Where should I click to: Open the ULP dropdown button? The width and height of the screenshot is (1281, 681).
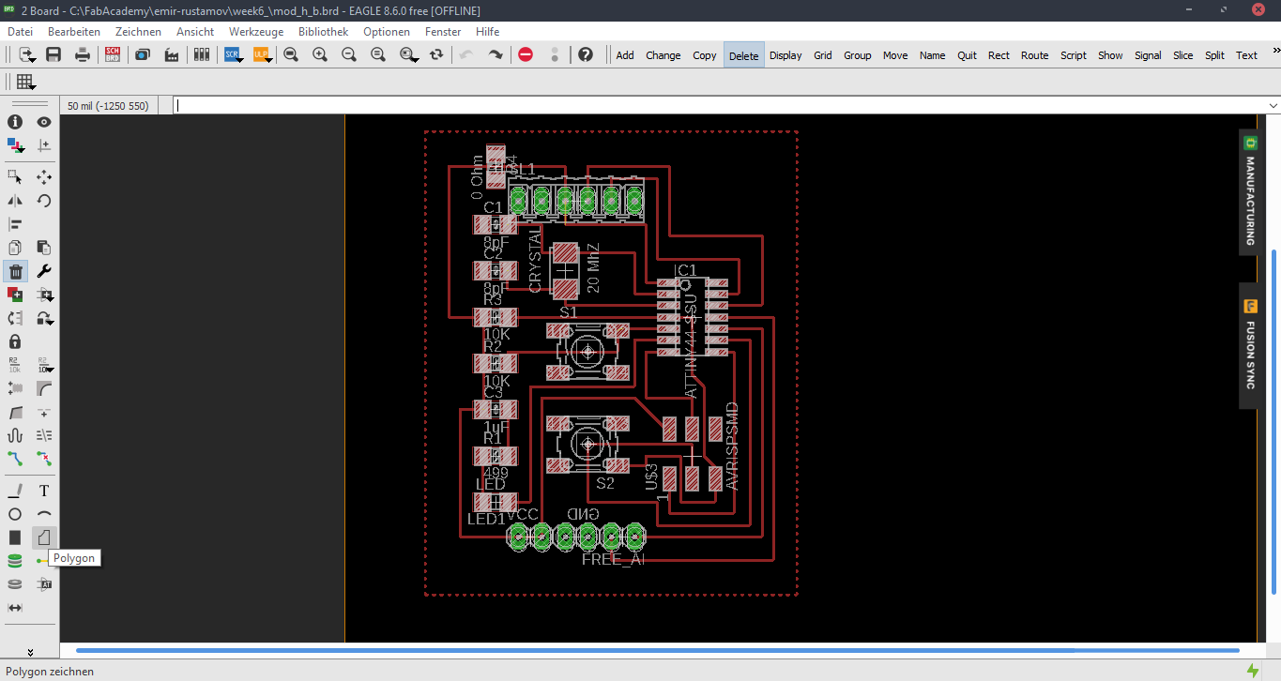pos(263,54)
